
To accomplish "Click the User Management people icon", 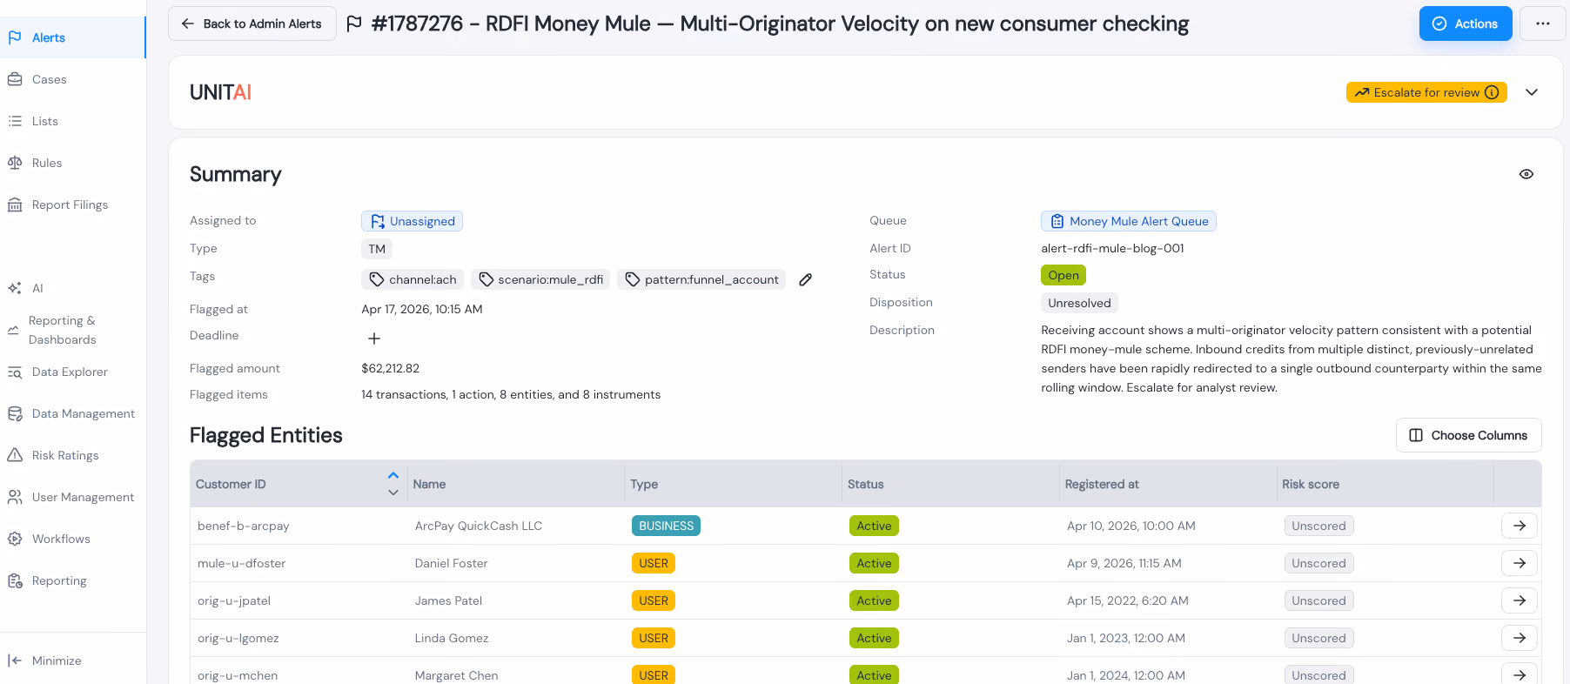I will tap(15, 497).
